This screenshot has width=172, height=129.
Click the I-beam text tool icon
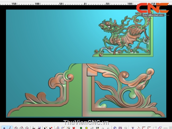click(132, 128)
